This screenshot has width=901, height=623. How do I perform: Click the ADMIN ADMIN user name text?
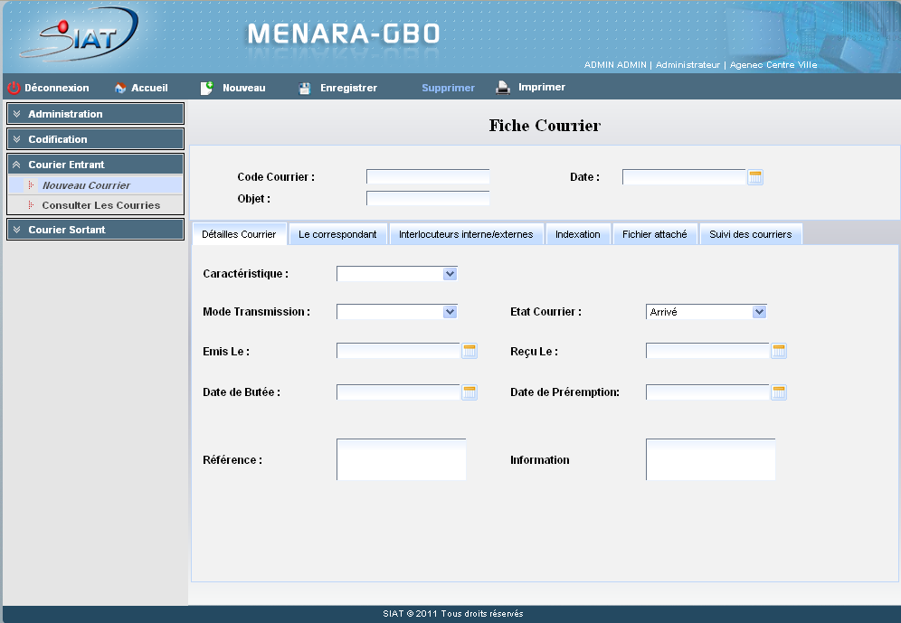[x=615, y=65]
